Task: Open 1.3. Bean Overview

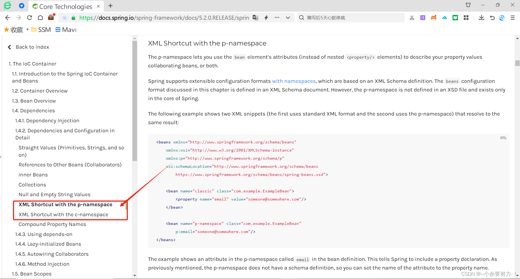Action: tap(34, 101)
